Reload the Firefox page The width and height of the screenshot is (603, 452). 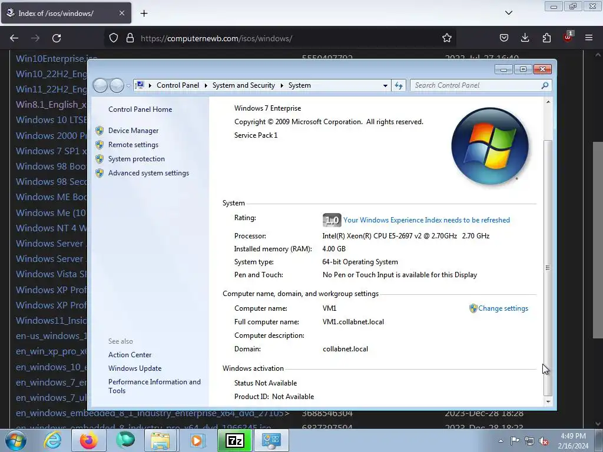point(57,38)
